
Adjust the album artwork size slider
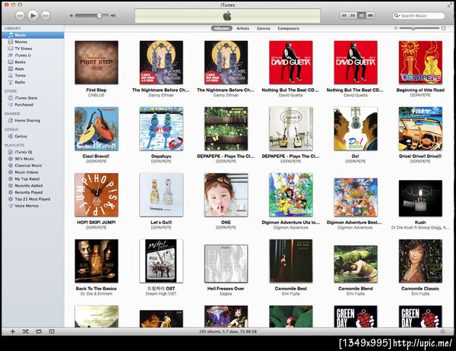tap(413, 28)
